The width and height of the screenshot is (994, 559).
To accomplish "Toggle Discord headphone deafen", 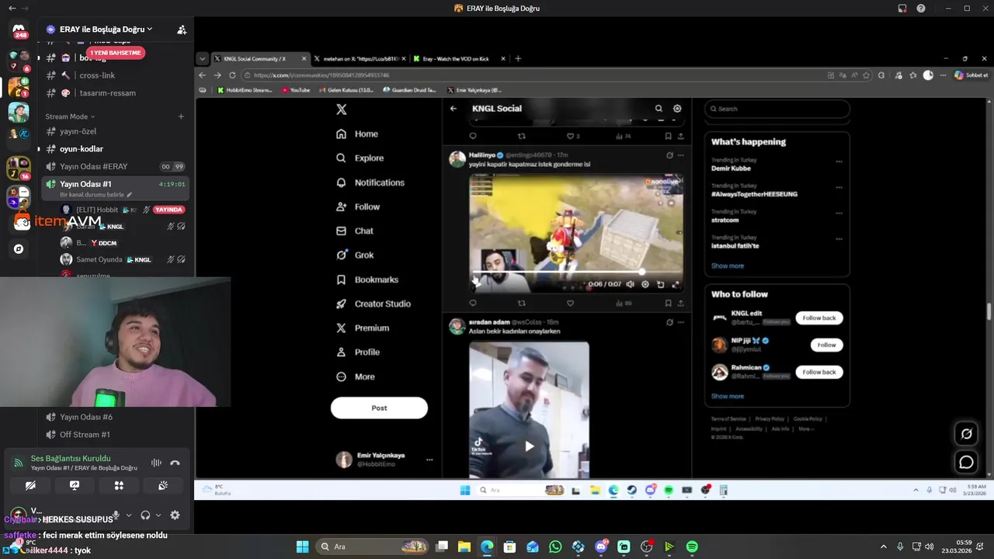I will [145, 515].
